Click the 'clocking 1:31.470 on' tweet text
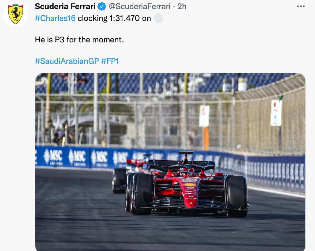This screenshot has width=315, height=251. click(x=114, y=18)
